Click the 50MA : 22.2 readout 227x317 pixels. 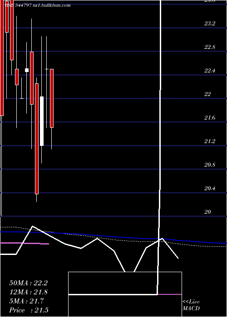pyautogui.click(x=28, y=283)
